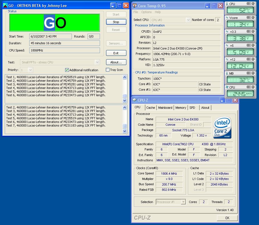The height and width of the screenshot is (225, 259).
Task: Click the Duration field showing 45 minutes
Action: click(65, 43)
